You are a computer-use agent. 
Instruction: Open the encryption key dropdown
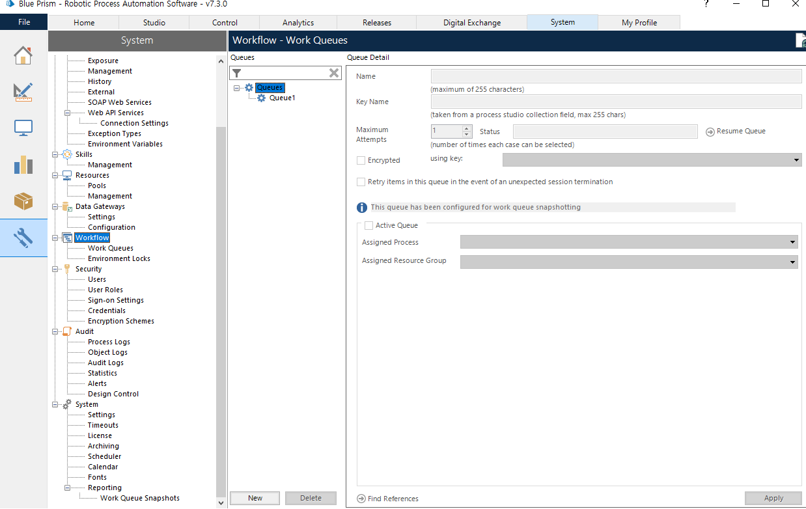[x=797, y=160]
